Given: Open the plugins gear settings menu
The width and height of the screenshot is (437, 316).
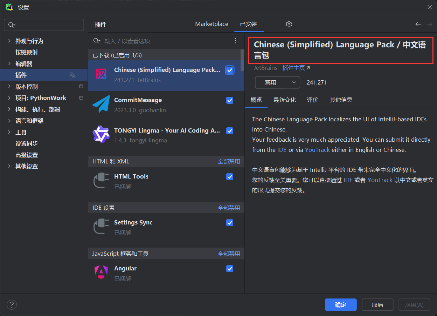Looking at the screenshot, I should [x=289, y=24].
